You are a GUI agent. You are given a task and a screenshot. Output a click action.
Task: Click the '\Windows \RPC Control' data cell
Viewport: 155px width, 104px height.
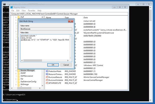[x=93, y=65]
